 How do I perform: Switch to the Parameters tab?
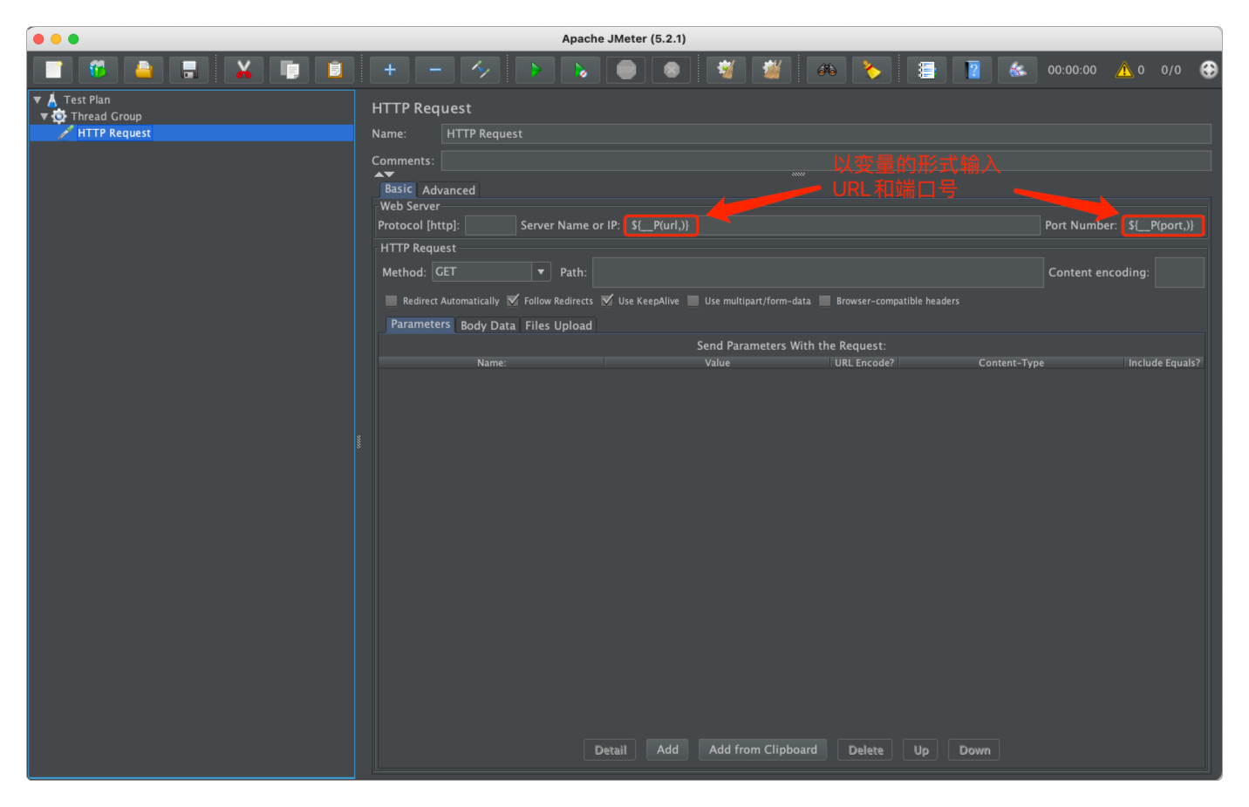pyautogui.click(x=420, y=325)
